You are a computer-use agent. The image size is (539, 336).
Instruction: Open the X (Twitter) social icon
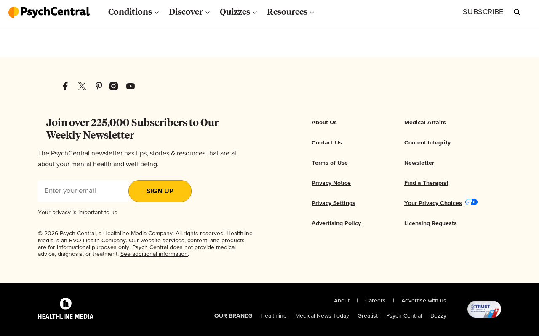point(82,86)
